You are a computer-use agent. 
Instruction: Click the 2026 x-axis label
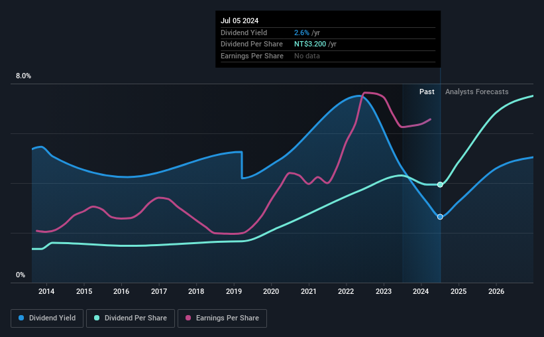tap(496, 291)
